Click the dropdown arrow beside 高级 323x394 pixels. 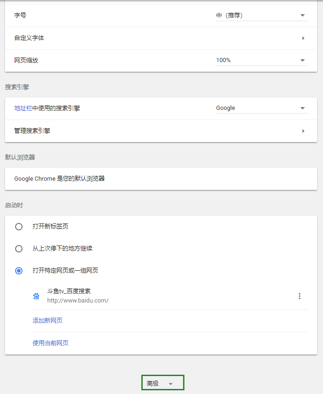[171, 384]
